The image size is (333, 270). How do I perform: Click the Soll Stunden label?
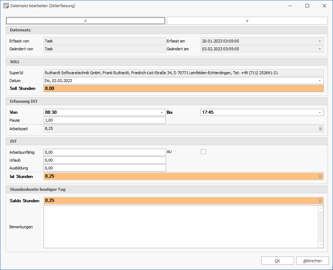(23, 88)
